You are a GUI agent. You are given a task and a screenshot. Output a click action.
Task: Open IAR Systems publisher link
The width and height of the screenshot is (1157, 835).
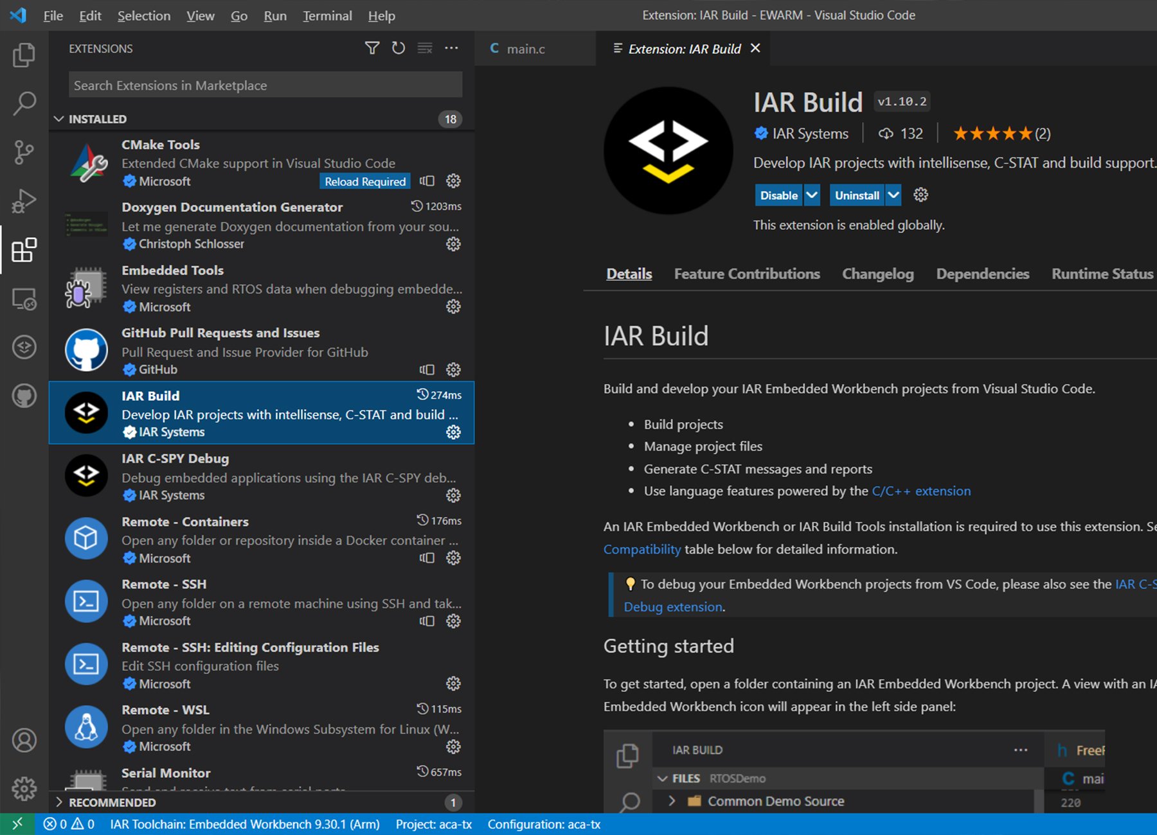810,134
